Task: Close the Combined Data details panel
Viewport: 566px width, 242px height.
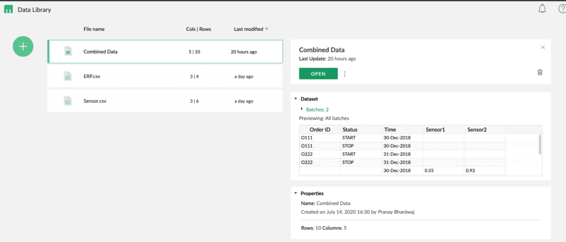Action: 543,47
